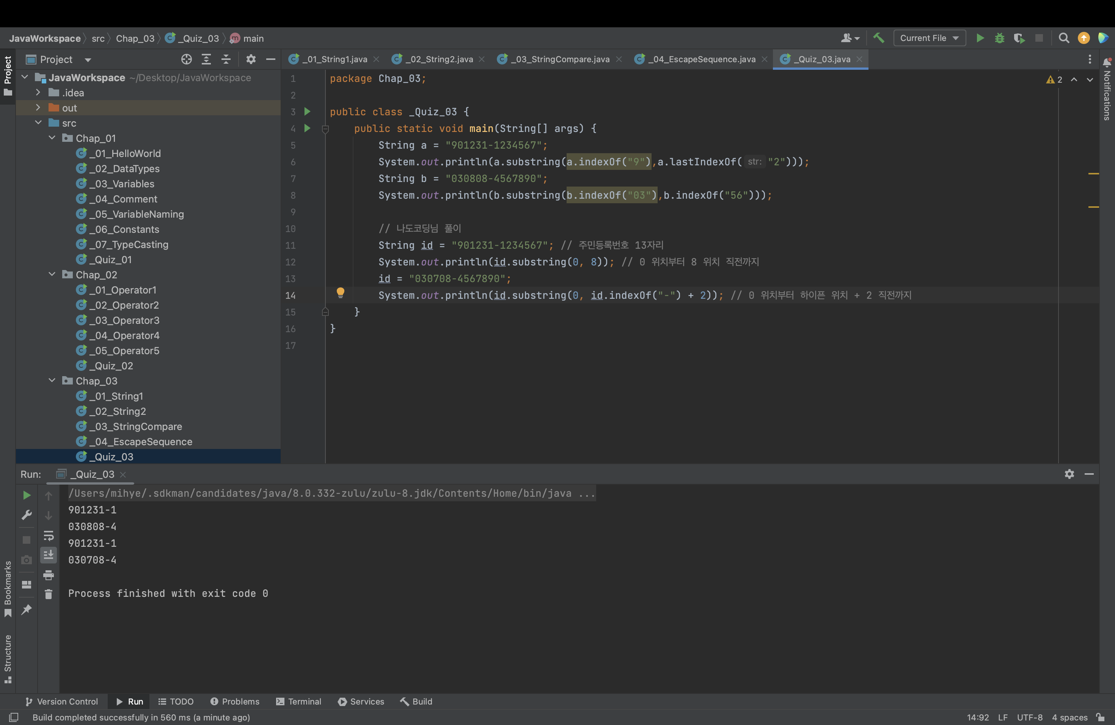This screenshot has height=725, width=1115.
Task: Click the Select Opened File crosshair icon
Action: click(187, 59)
